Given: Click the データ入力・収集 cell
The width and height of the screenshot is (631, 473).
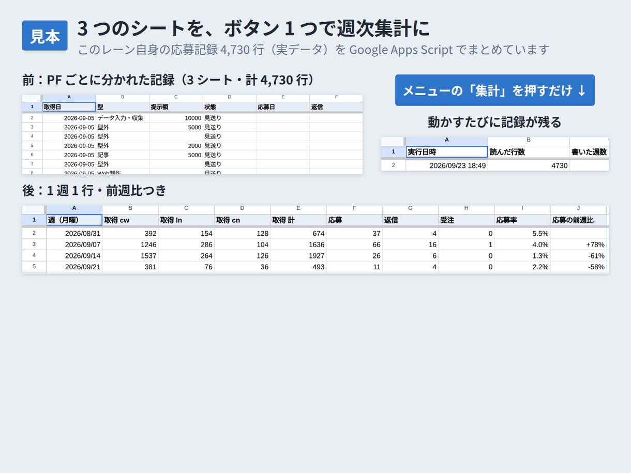Looking at the screenshot, I should [123, 118].
